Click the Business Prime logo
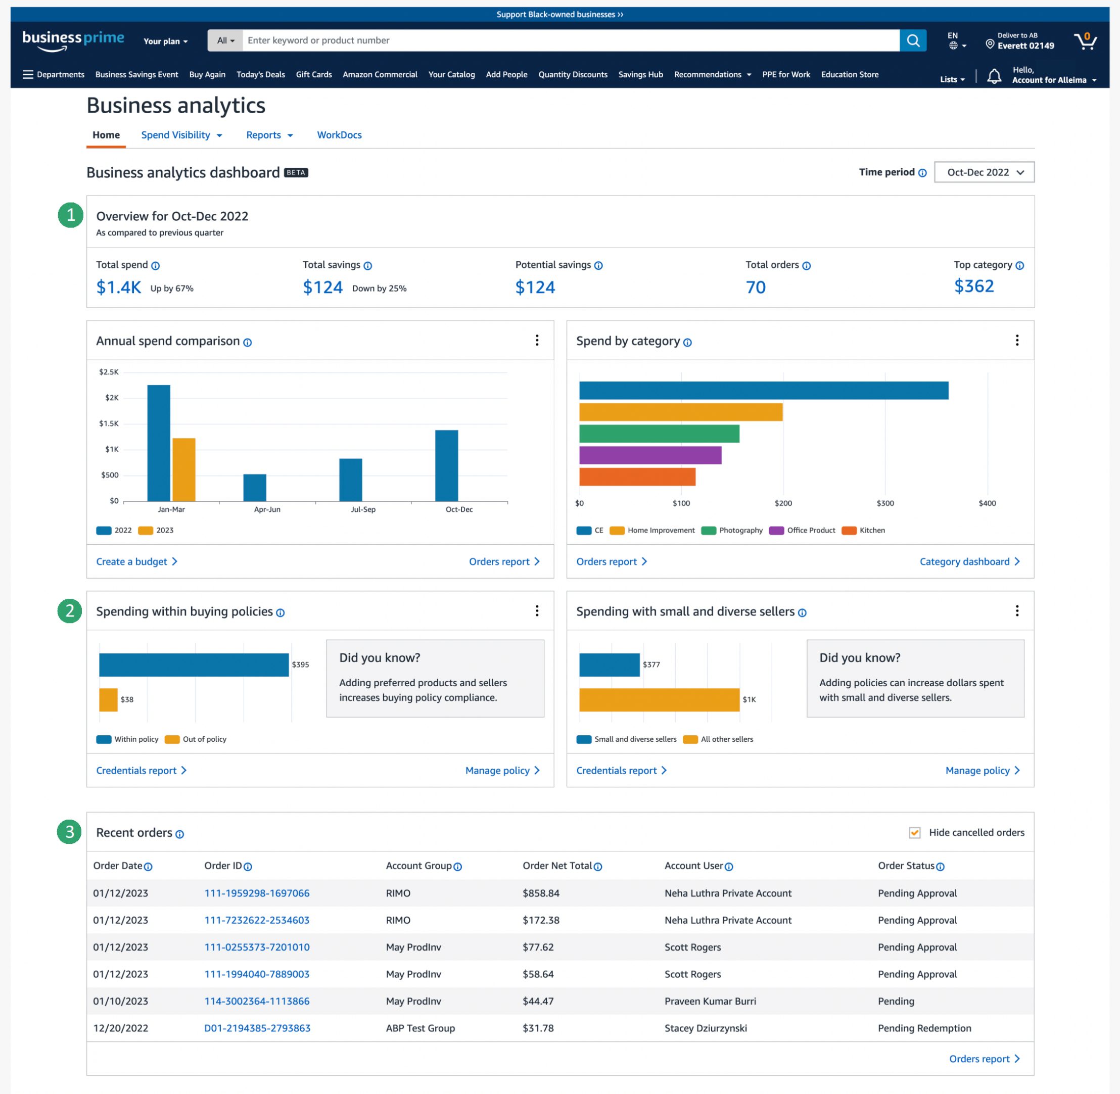1120x1094 pixels. [73, 40]
